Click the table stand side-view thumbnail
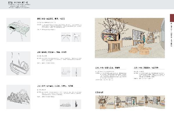This screenshot has height=120, width=174. [x=76, y=37]
